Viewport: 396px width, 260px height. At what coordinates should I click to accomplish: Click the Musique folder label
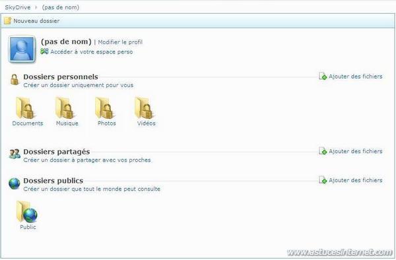coord(67,123)
